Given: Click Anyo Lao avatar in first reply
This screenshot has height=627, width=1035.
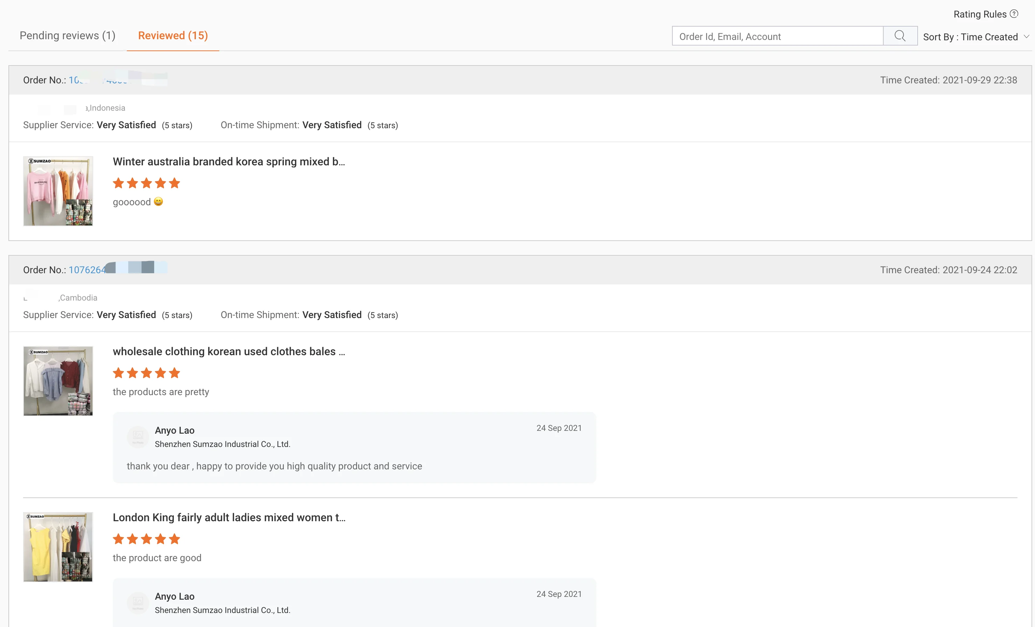Looking at the screenshot, I should (x=138, y=437).
